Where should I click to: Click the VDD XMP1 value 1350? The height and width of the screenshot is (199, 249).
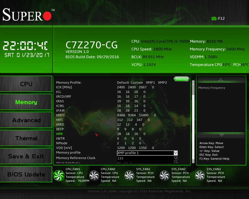pyautogui.click(x=142, y=148)
